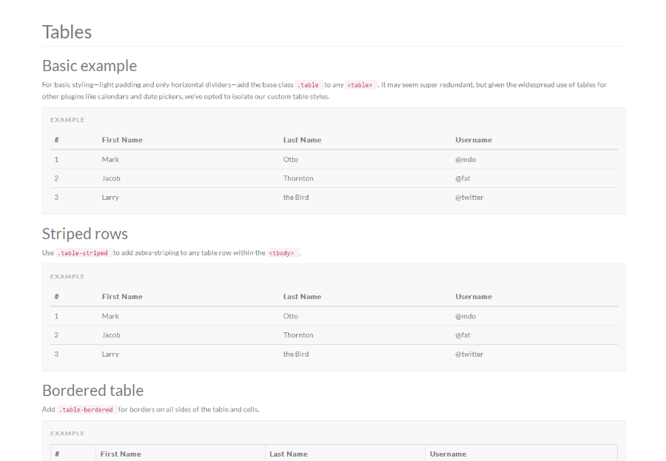Click row number 3 in Basic example table
Viewport: 666px width, 461px height.
tap(56, 197)
